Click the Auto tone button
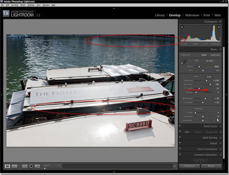 [209, 77]
